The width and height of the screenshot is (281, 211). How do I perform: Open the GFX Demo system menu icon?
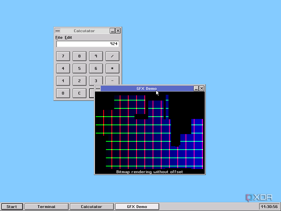pos(98,88)
